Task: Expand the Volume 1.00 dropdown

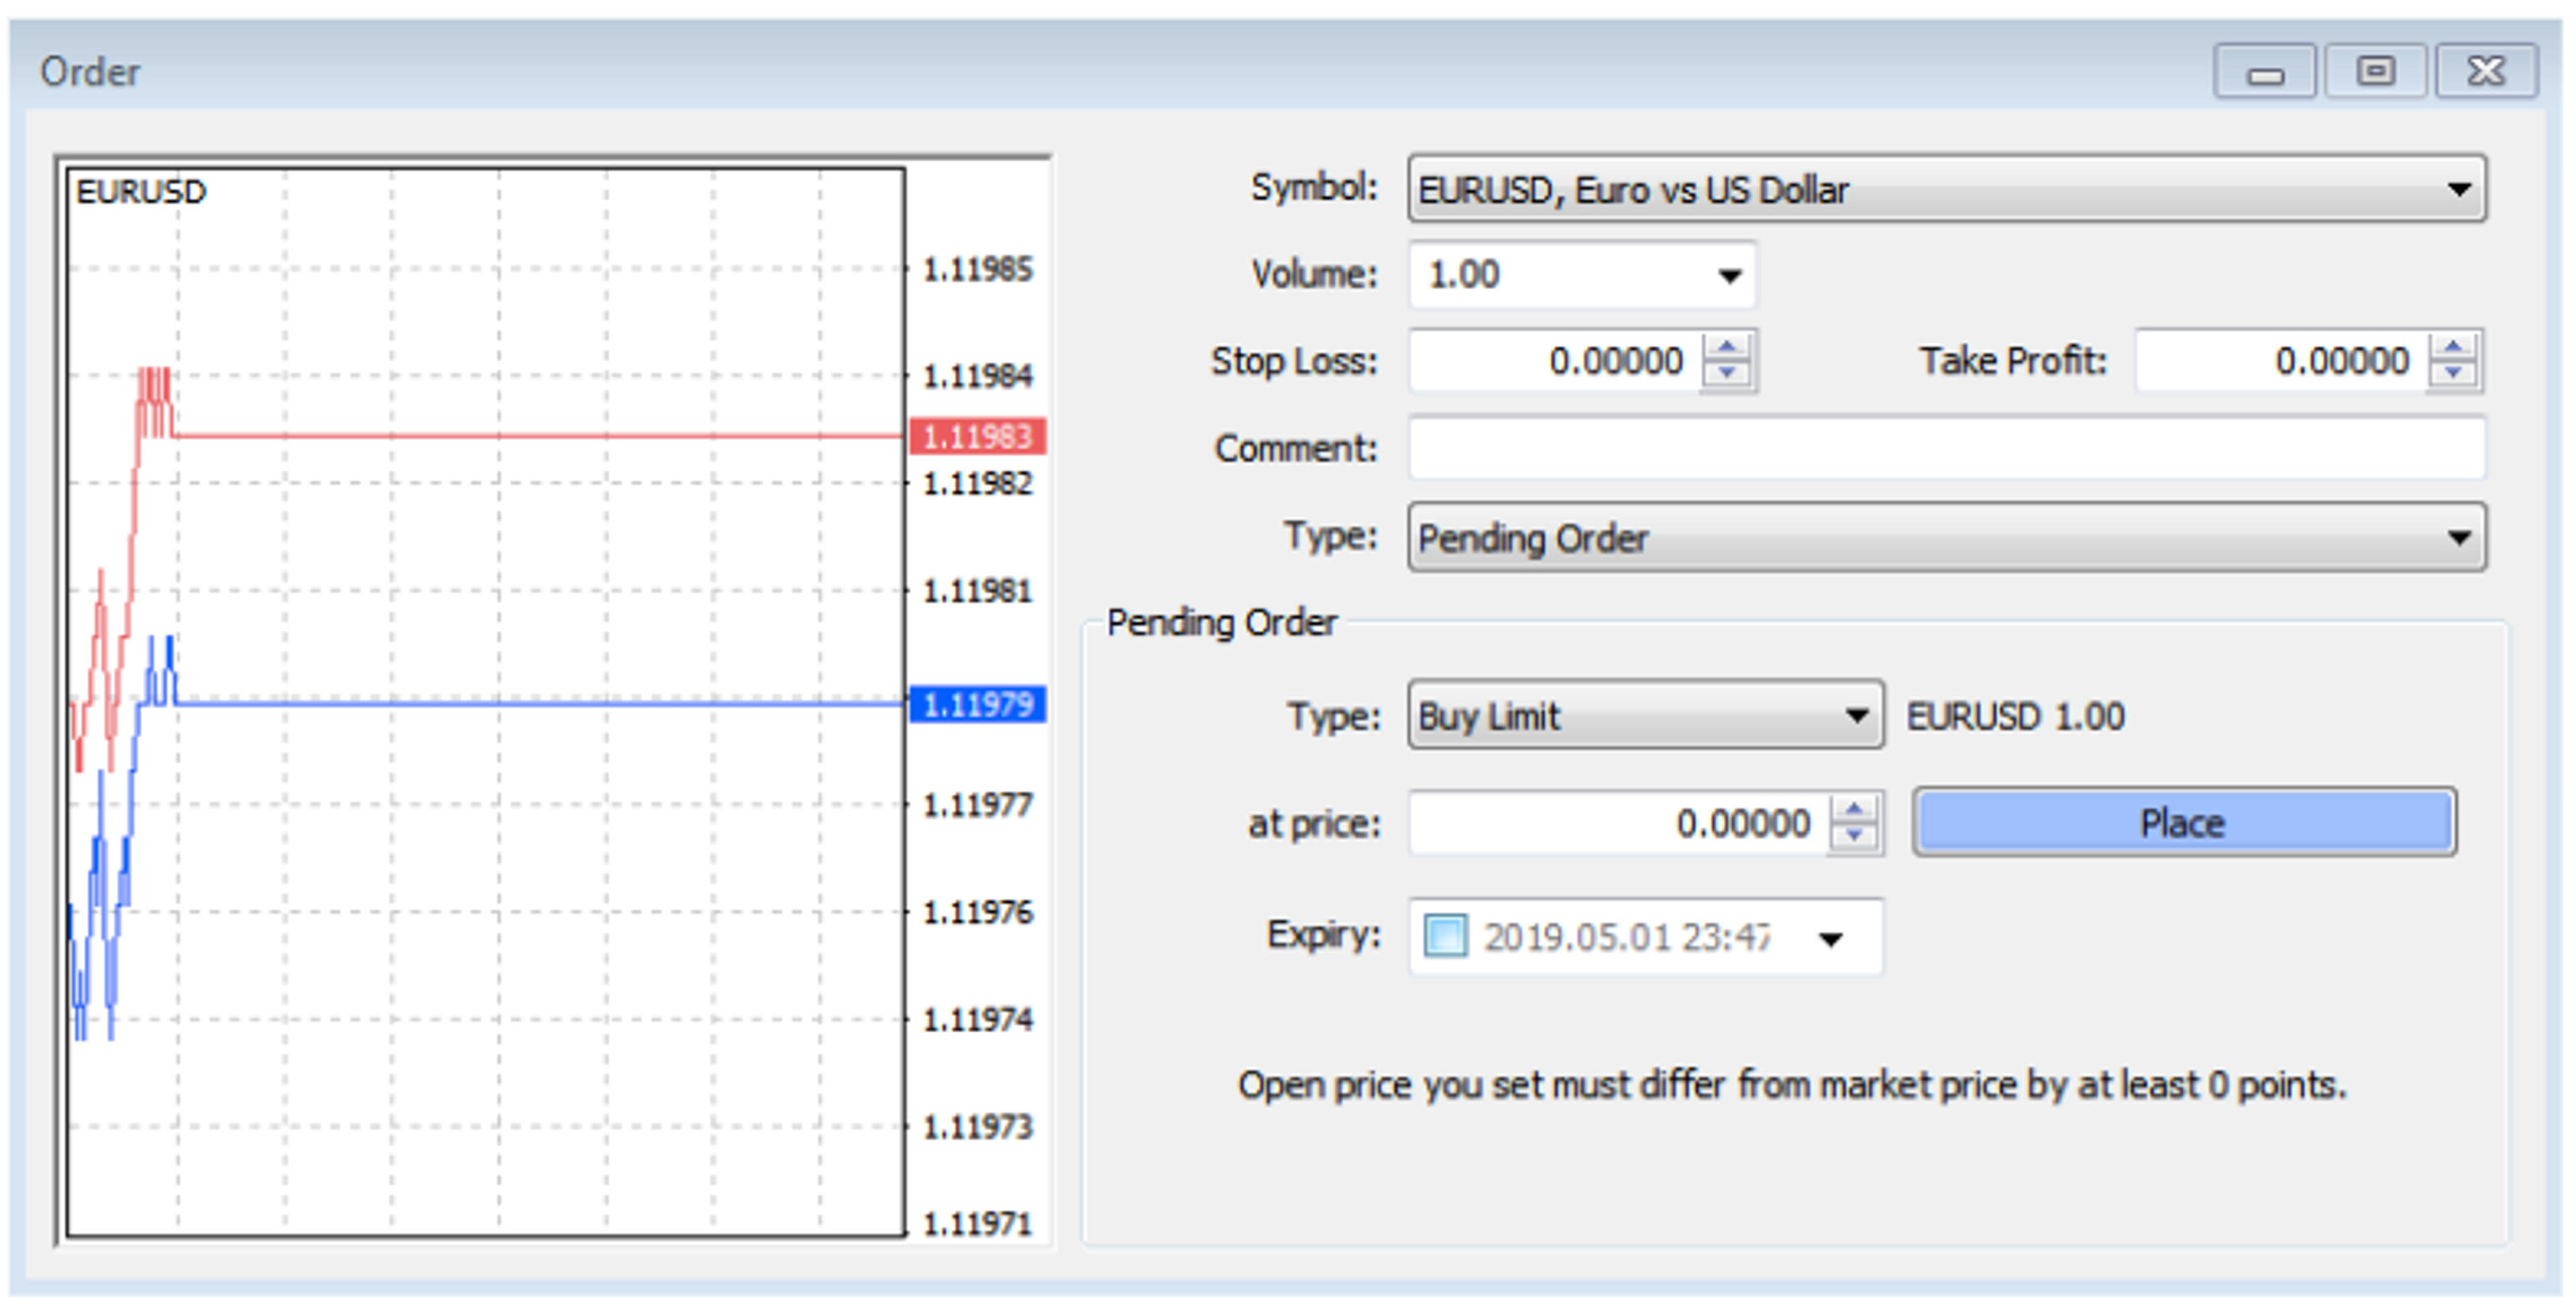Action: click(x=1729, y=276)
